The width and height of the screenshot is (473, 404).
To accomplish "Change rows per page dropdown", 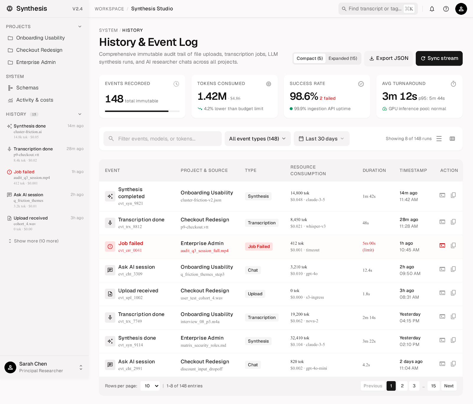I will click(150, 386).
